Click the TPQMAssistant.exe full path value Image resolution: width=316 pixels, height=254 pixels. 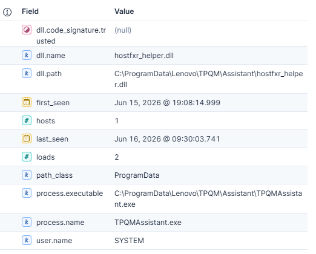tap(208, 199)
